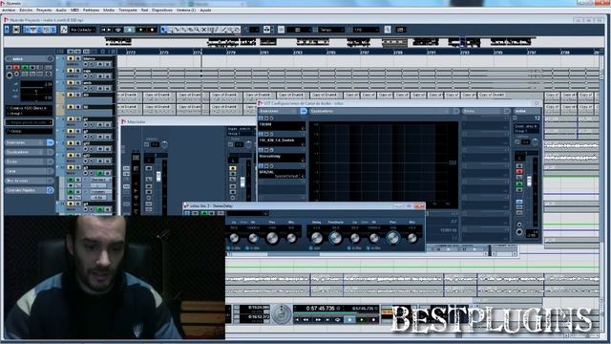Open the Envíos tab in the inspector
The width and height of the screenshot is (611, 344).
point(30,161)
